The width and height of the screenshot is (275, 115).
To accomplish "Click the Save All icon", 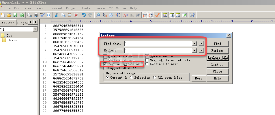I will click(22, 15).
